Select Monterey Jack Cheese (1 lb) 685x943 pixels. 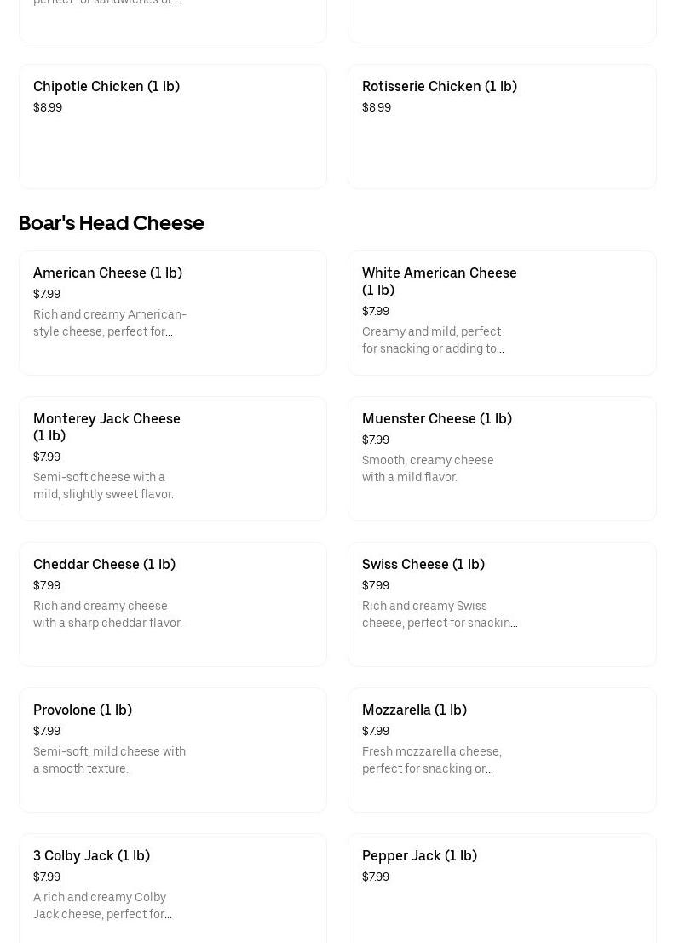coord(172,458)
